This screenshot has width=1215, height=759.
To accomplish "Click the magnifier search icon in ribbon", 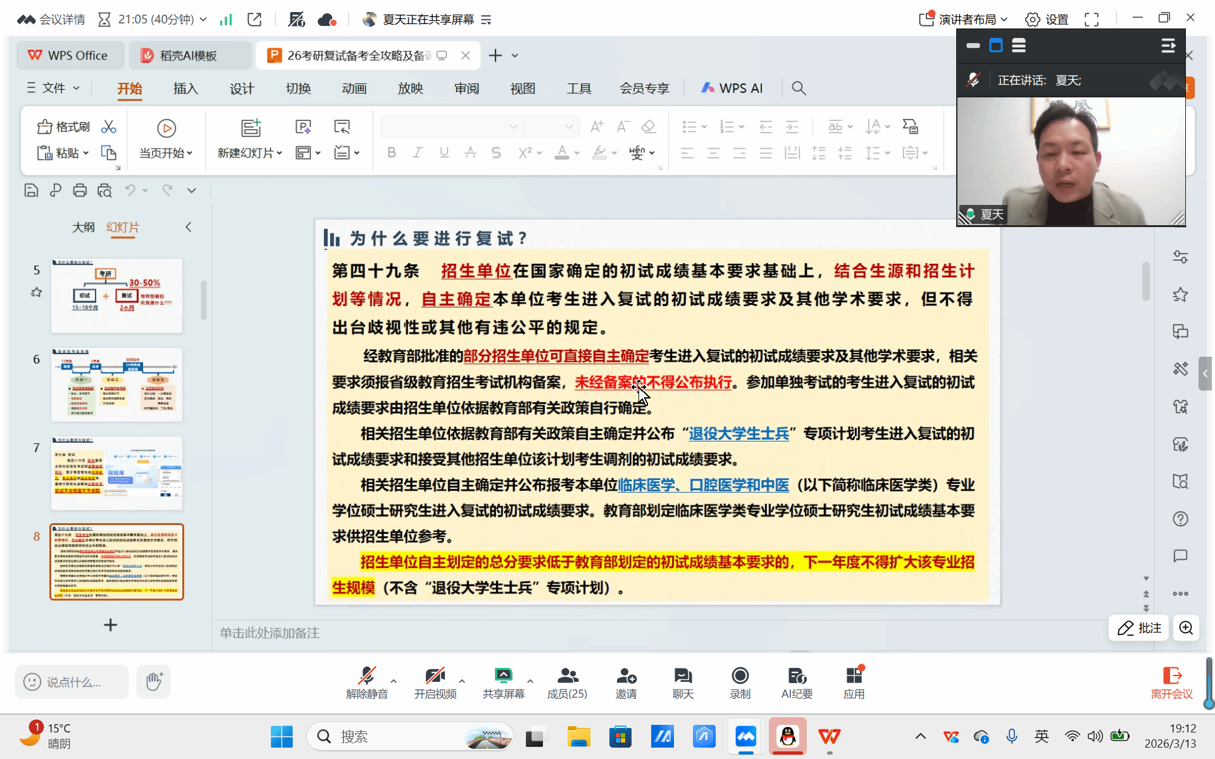I will click(799, 89).
